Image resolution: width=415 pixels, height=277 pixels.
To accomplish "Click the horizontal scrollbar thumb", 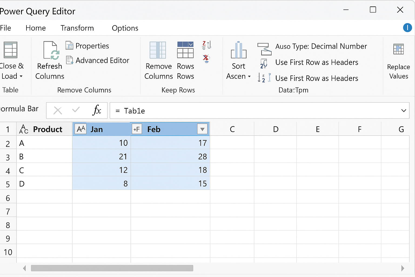I will tap(112, 268).
